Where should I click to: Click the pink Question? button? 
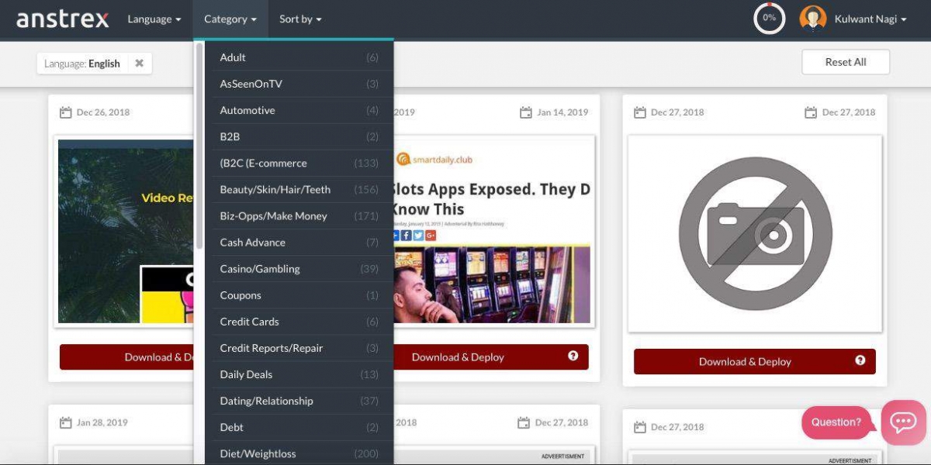coord(836,422)
